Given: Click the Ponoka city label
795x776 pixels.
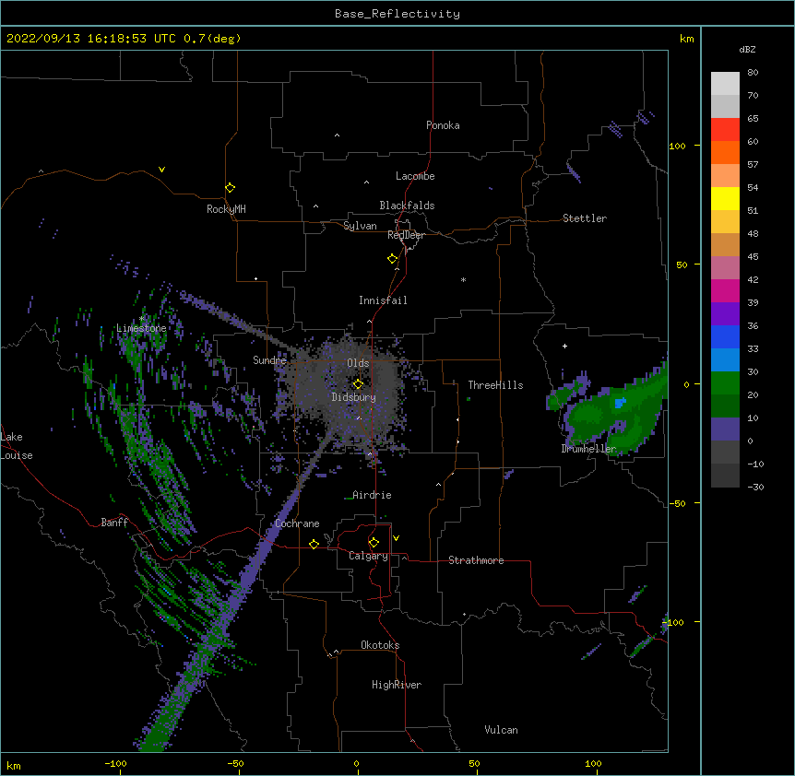Looking at the screenshot, I should point(443,125).
